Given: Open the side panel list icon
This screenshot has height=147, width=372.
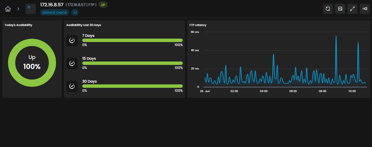Looking at the screenshot, I should 365,9.
